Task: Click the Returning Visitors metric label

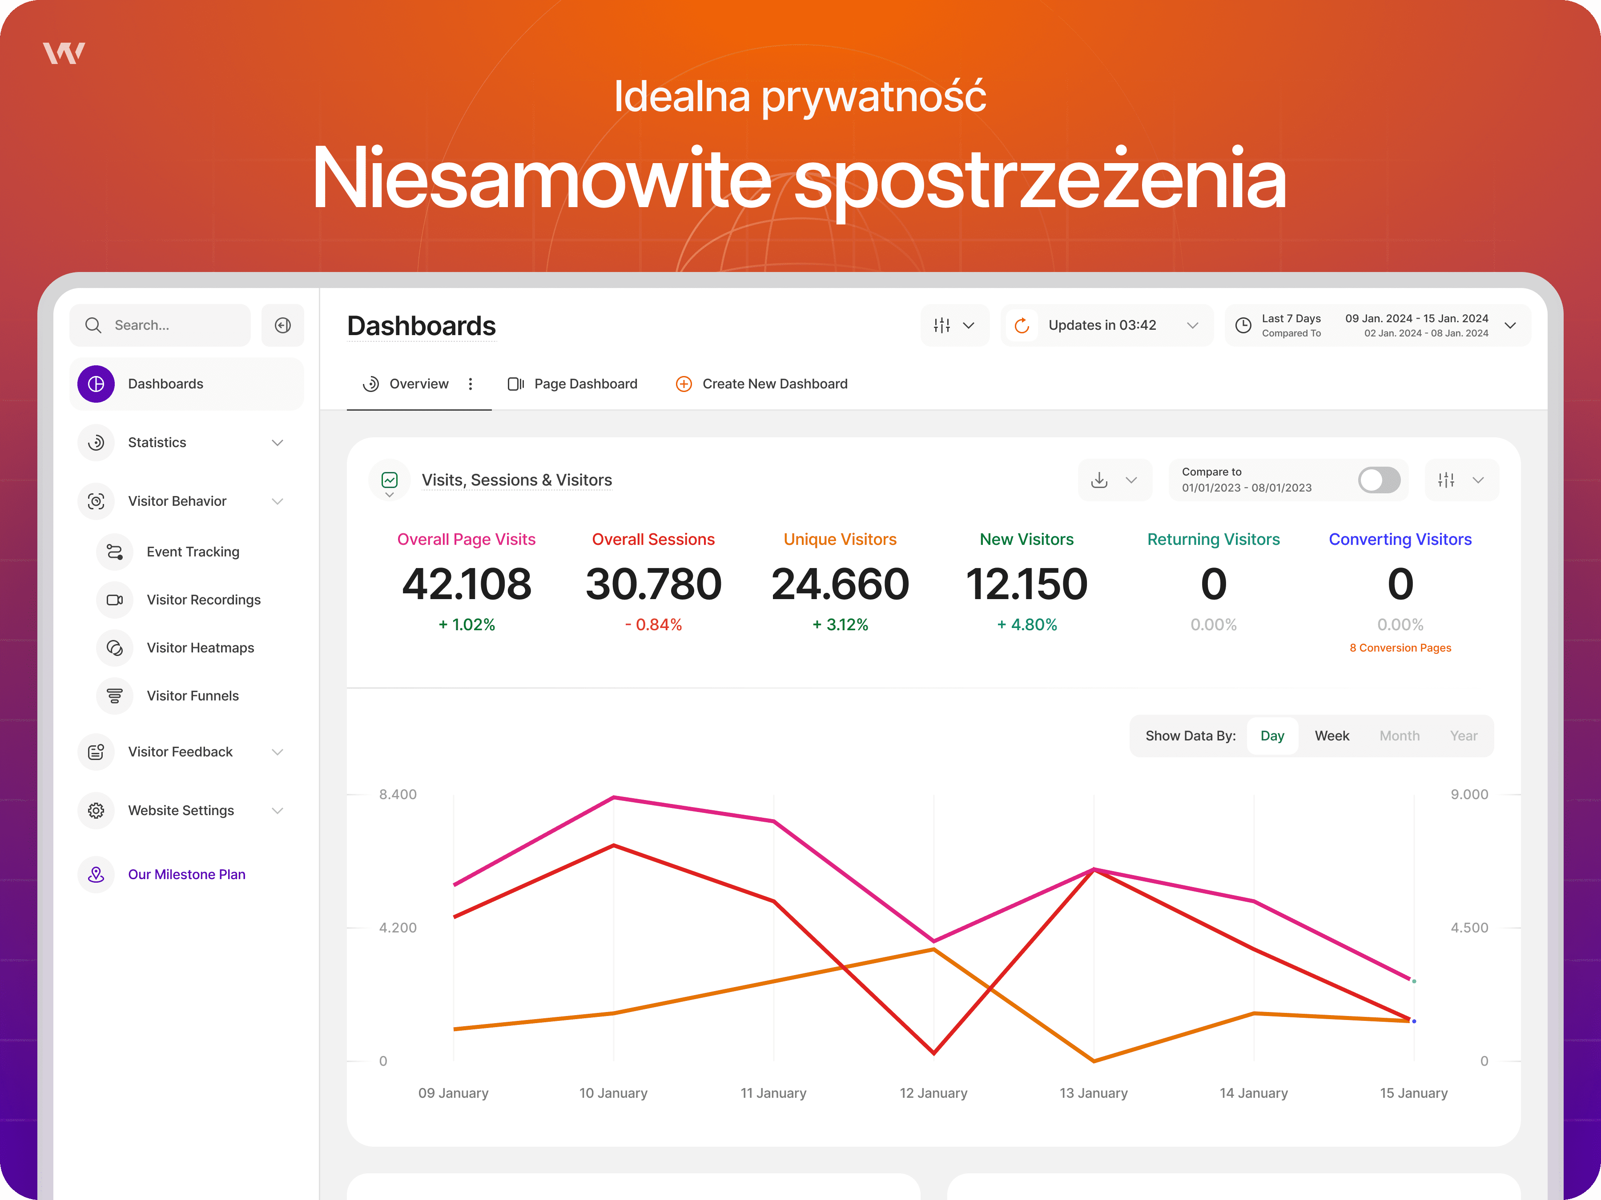Action: click(x=1213, y=539)
